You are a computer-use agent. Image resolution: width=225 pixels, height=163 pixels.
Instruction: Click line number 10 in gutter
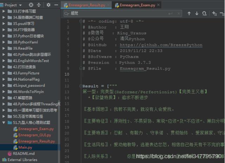[x=67, y=75]
